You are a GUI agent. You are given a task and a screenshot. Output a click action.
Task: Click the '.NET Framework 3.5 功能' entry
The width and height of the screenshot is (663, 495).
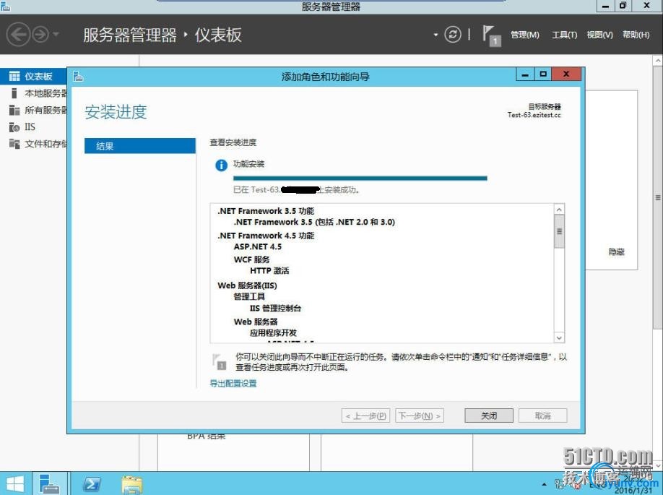(x=266, y=211)
